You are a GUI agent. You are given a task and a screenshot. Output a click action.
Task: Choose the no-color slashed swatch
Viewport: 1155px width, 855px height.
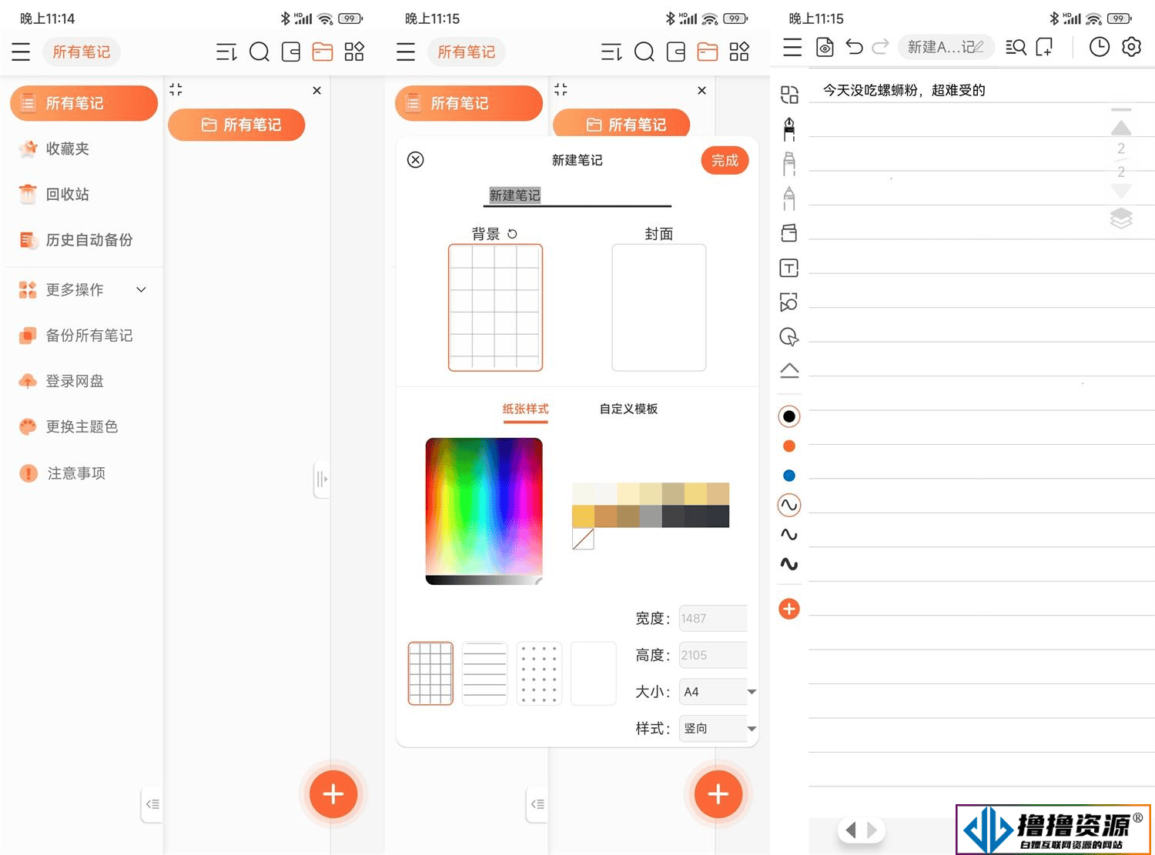tap(583, 539)
